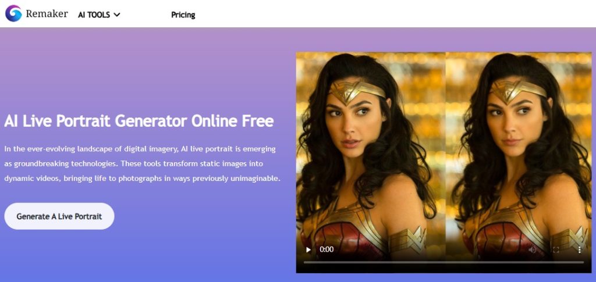Go to the Pricing page
596x282 pixels.
183,15
